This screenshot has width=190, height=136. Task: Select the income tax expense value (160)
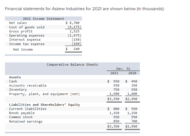click(76, 44)
